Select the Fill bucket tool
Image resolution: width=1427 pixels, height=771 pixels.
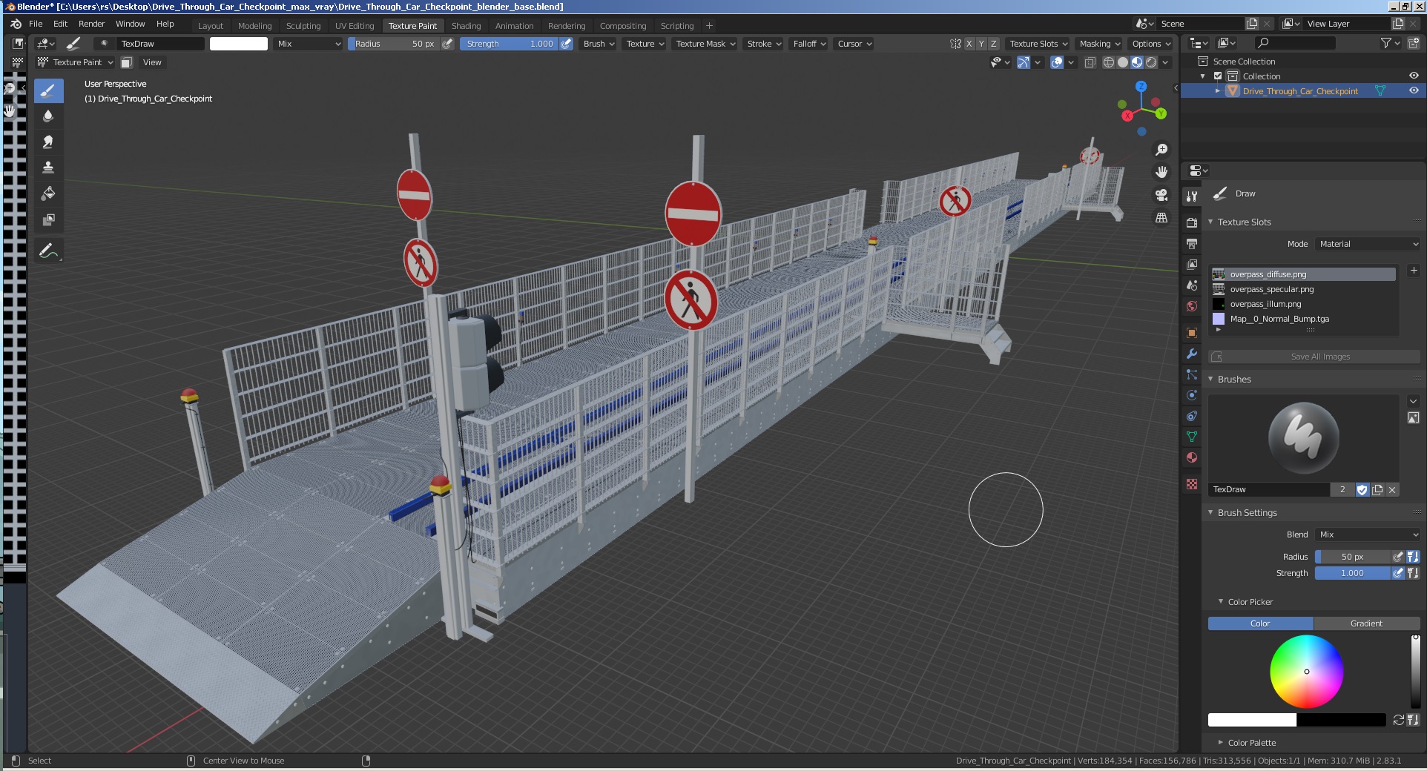coord(48,193)
